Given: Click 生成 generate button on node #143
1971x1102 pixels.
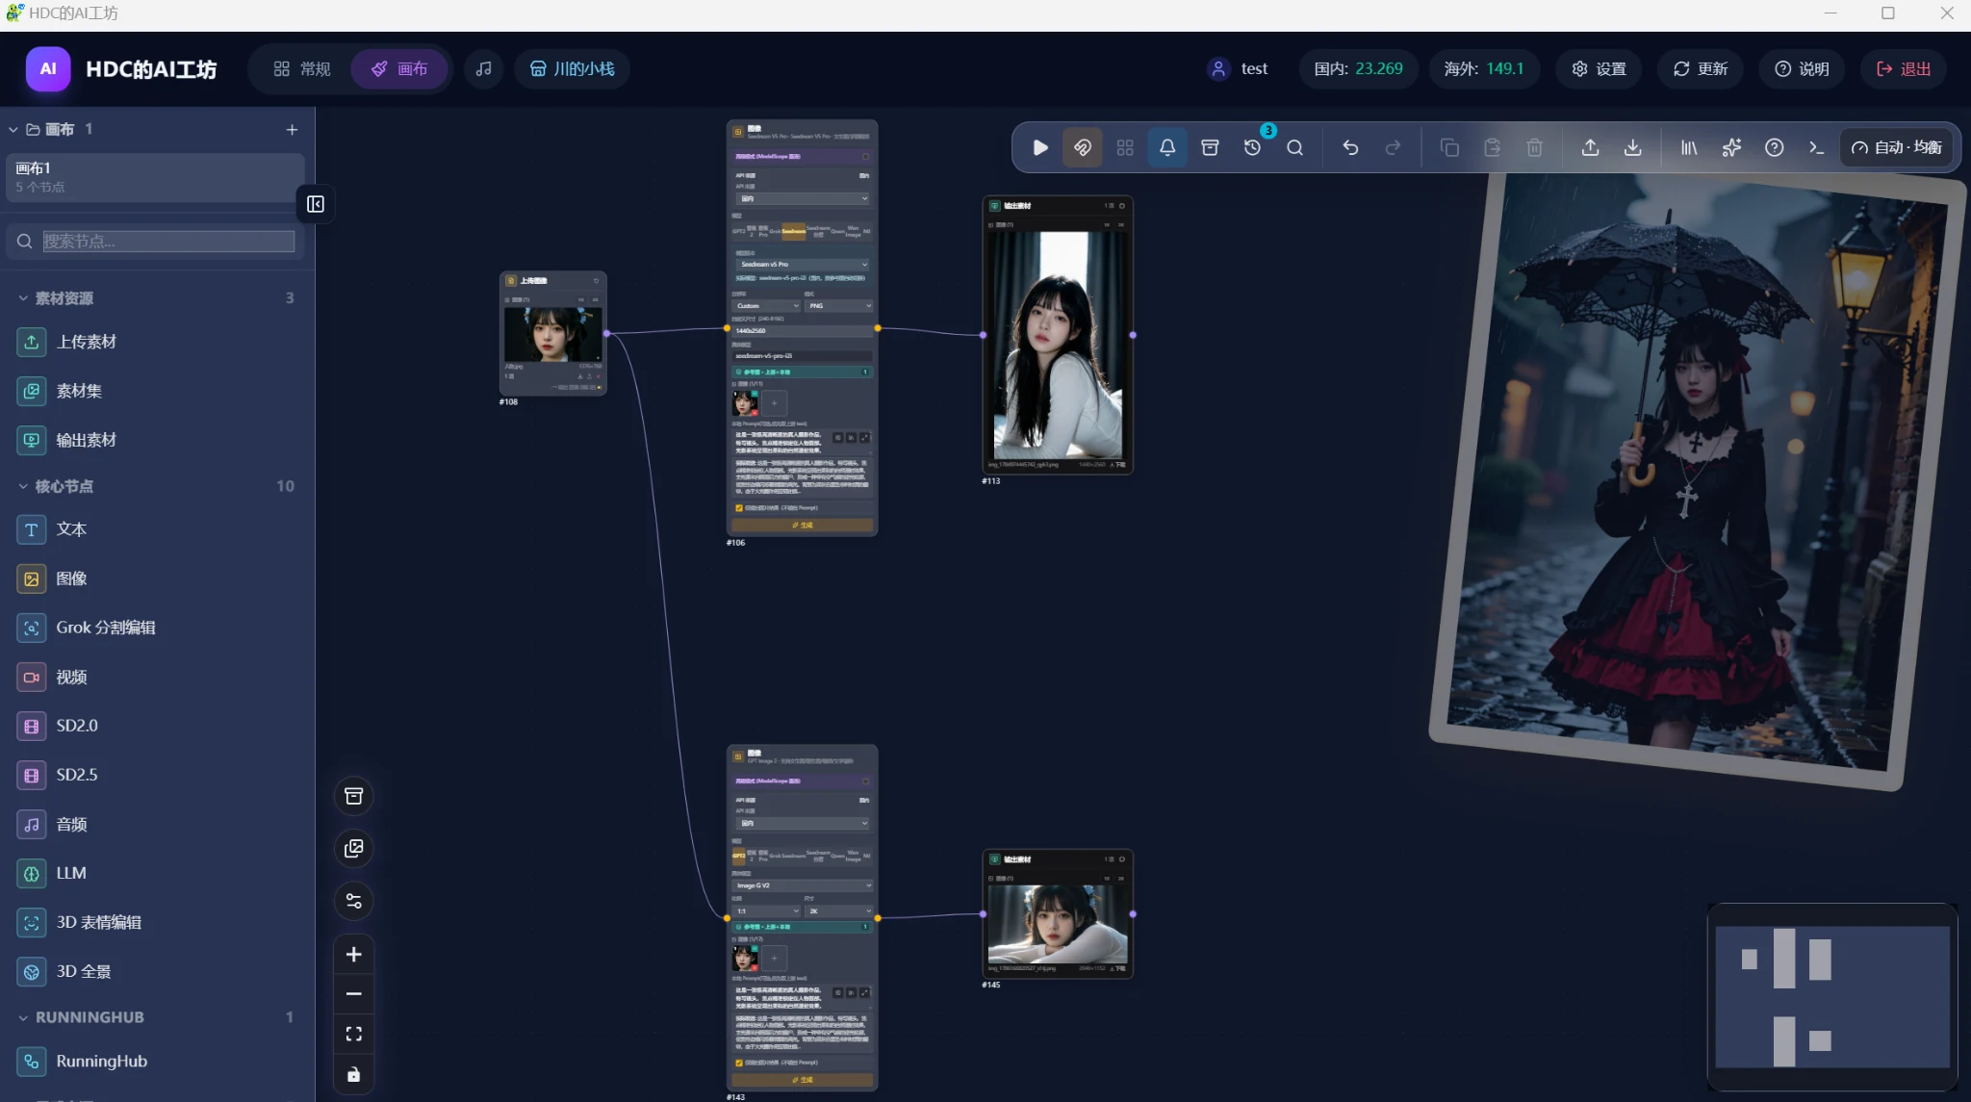Looking at the screenshot, I should (x=803, y=1080).
